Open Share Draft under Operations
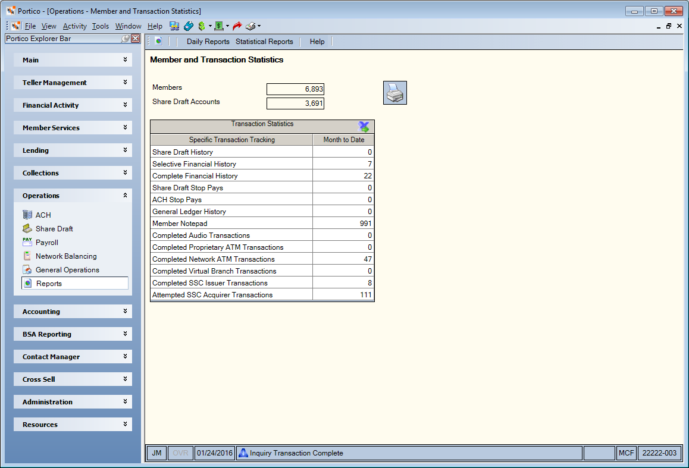 coord(54,229)
